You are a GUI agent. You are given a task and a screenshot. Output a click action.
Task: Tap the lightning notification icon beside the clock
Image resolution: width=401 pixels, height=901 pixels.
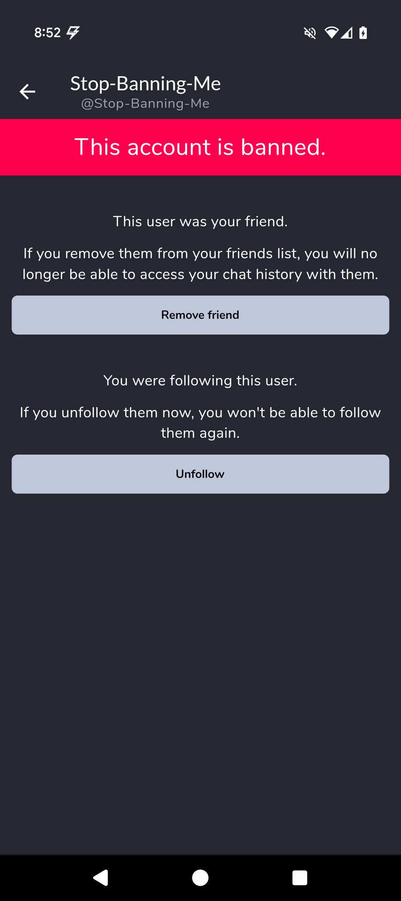(x=73, y=33)
